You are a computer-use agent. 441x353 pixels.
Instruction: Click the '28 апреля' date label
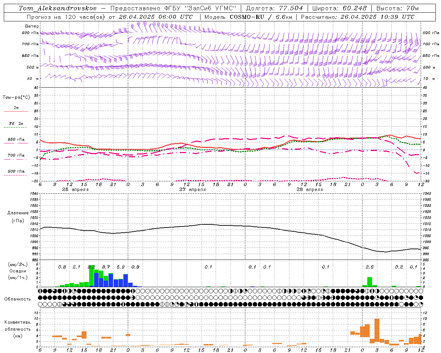[x=310, y=190]
